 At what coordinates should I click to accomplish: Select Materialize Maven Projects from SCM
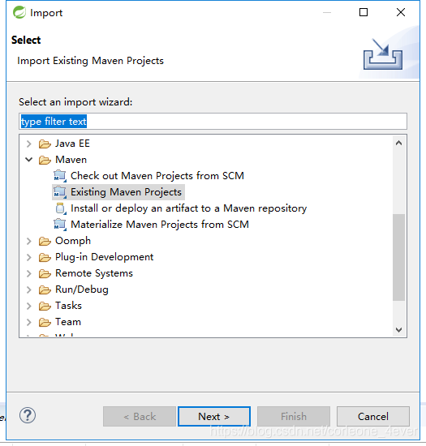pyautogui.click(x=160, y=225)
